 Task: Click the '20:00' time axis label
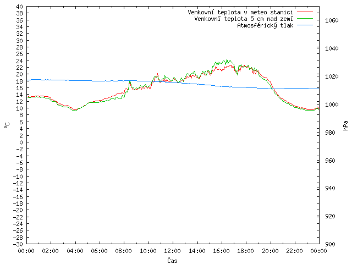[270, 251]
